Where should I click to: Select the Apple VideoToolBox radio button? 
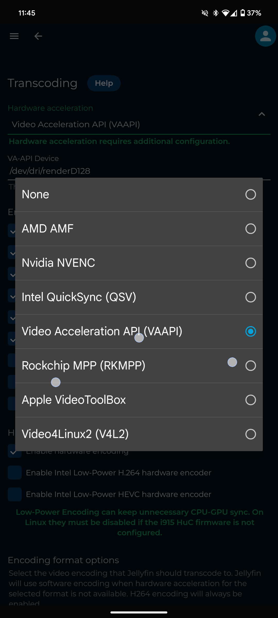point(250,400)
